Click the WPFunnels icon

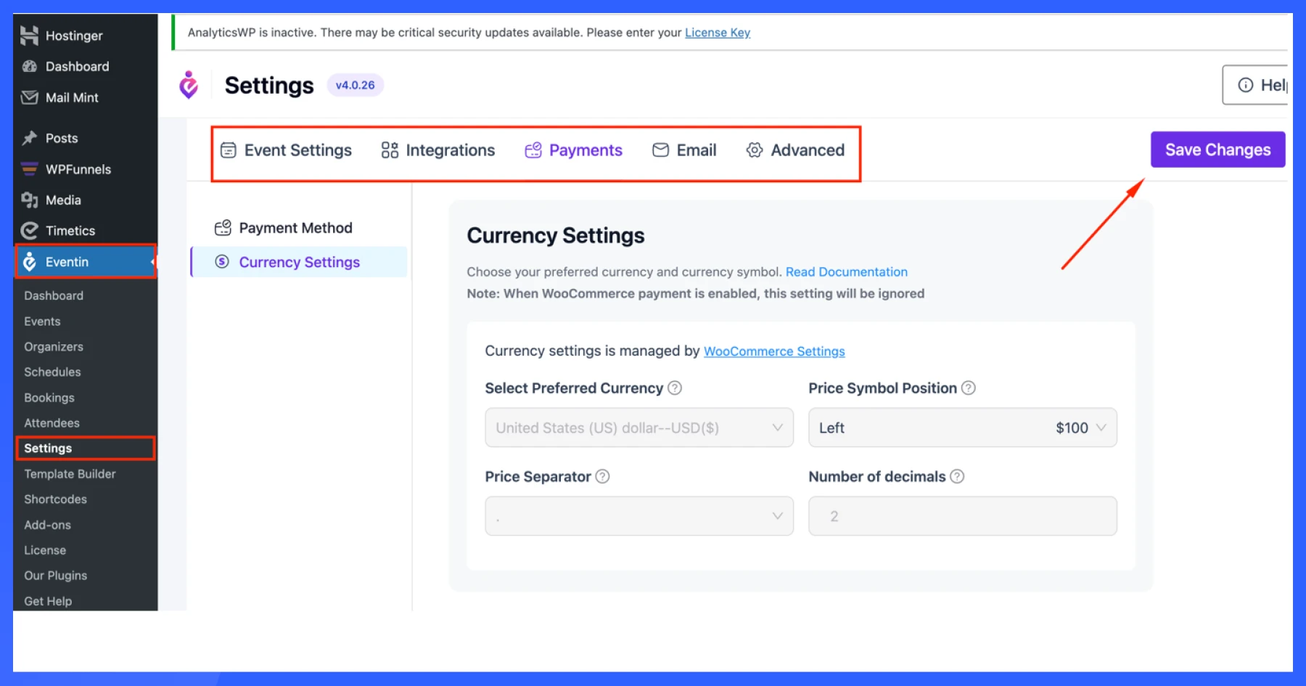pos(29,169)
